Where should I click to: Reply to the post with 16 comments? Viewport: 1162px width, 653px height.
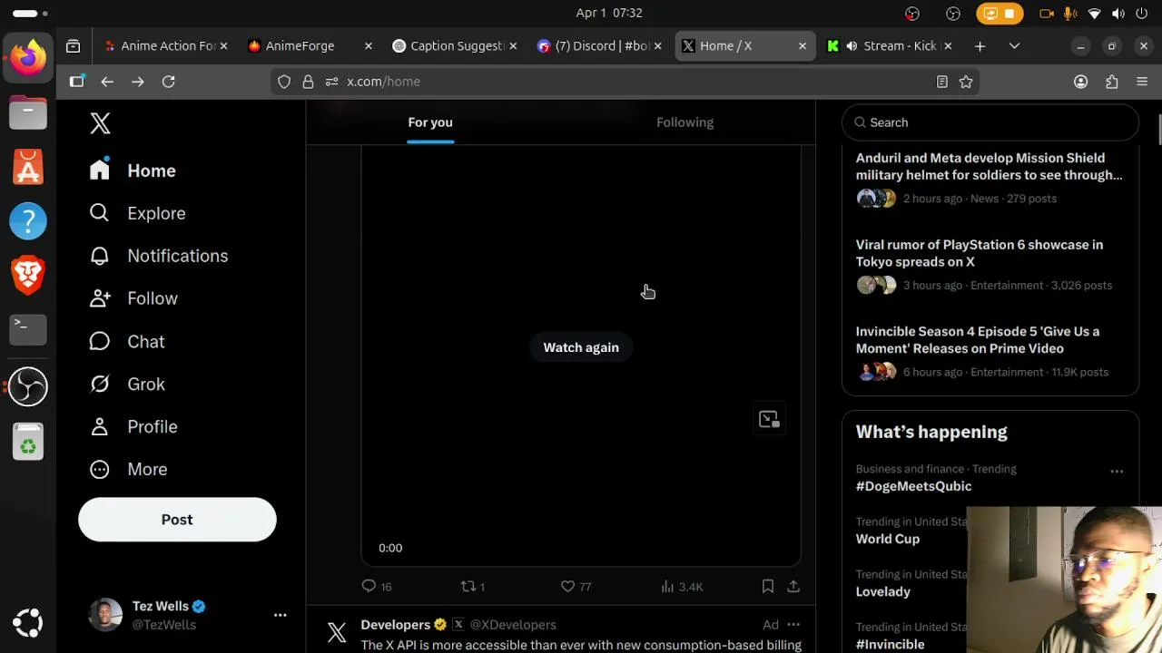[x=377, y=587]
